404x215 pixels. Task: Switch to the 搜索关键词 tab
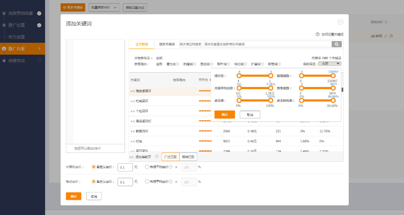click(x=167, y=44)
